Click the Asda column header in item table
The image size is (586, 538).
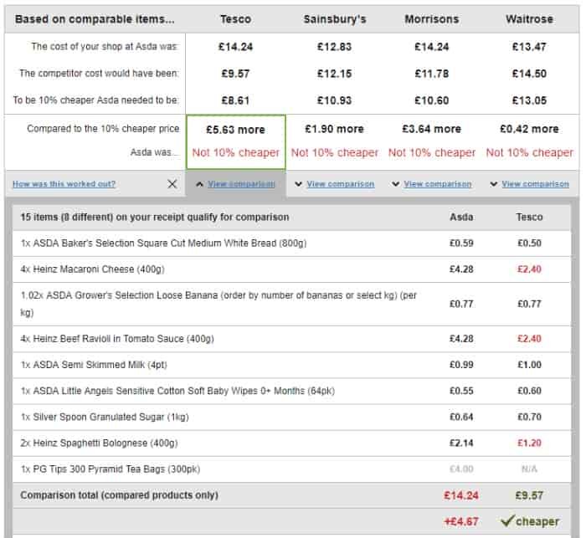tap(461, 217)
